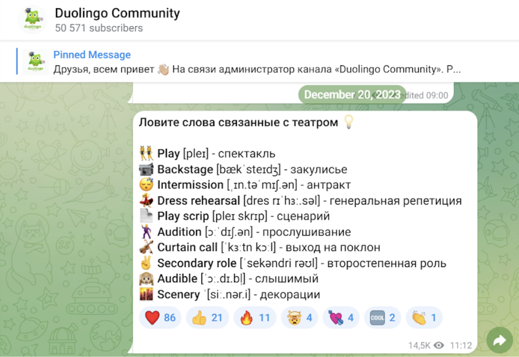
Task: Open the pinned message preview text
Action: (257, 69)
